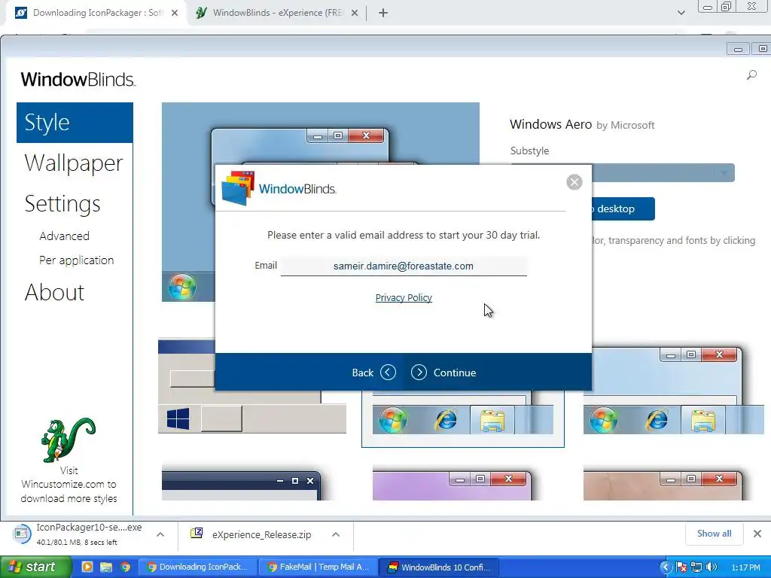771x578 pixels.
Task: Click the network tray icon
Action: coord(696,567)
